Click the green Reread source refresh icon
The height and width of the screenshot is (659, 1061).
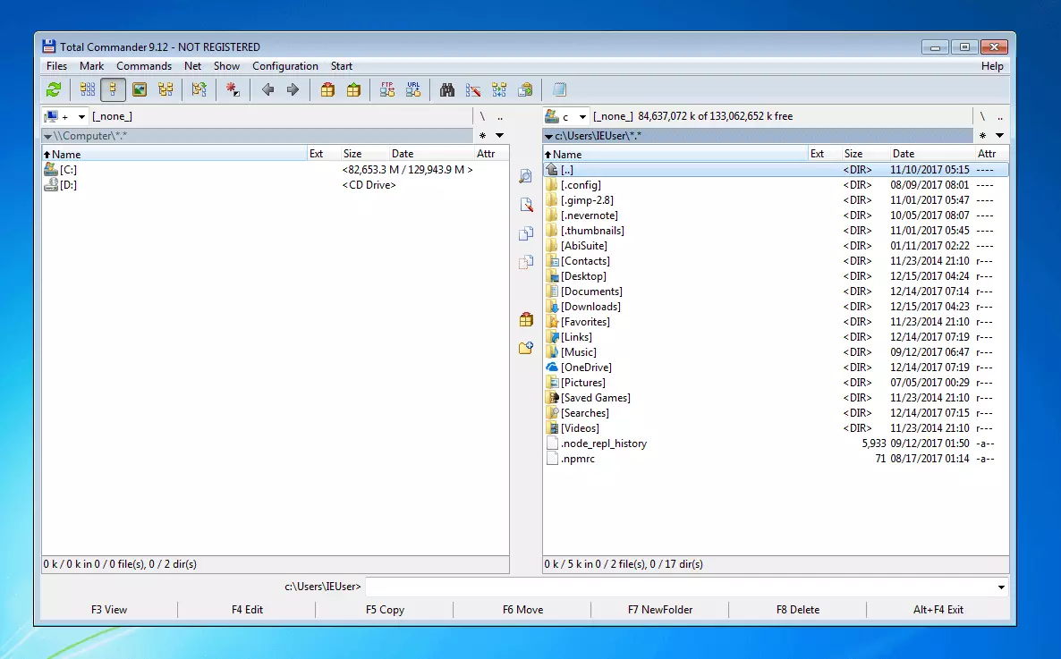[55, 89]
